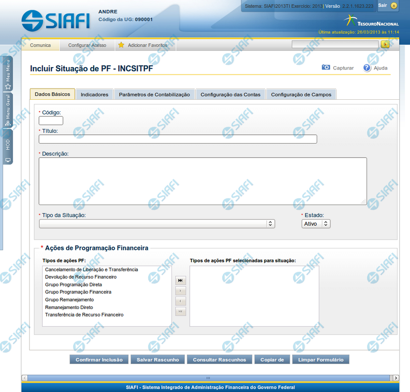The height and width of the screenshot is (392, 410).
Task: Click the Capturar camera icon
Action: coord(326,68)
